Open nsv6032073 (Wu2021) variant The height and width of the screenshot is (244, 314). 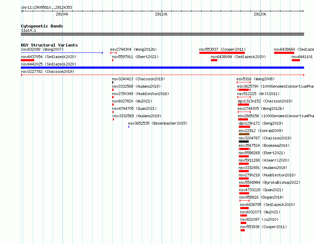coord(260,212)
